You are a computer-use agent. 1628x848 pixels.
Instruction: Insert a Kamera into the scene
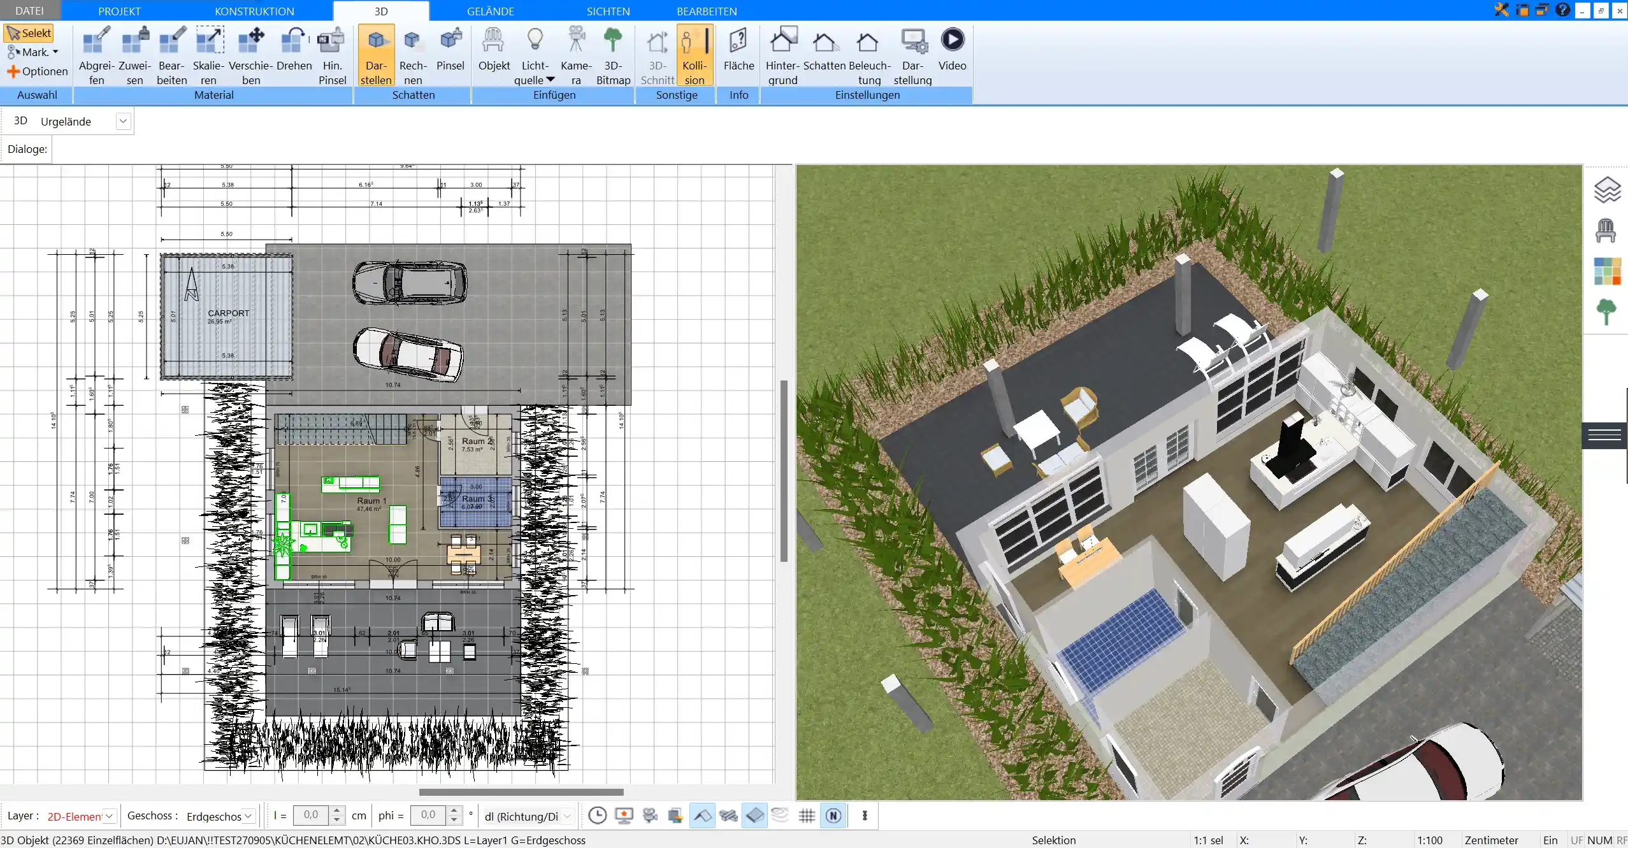click(x=576, y=55)
